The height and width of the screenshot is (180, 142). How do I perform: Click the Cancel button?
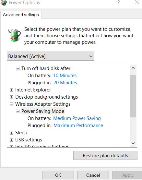tap(93, 175)
